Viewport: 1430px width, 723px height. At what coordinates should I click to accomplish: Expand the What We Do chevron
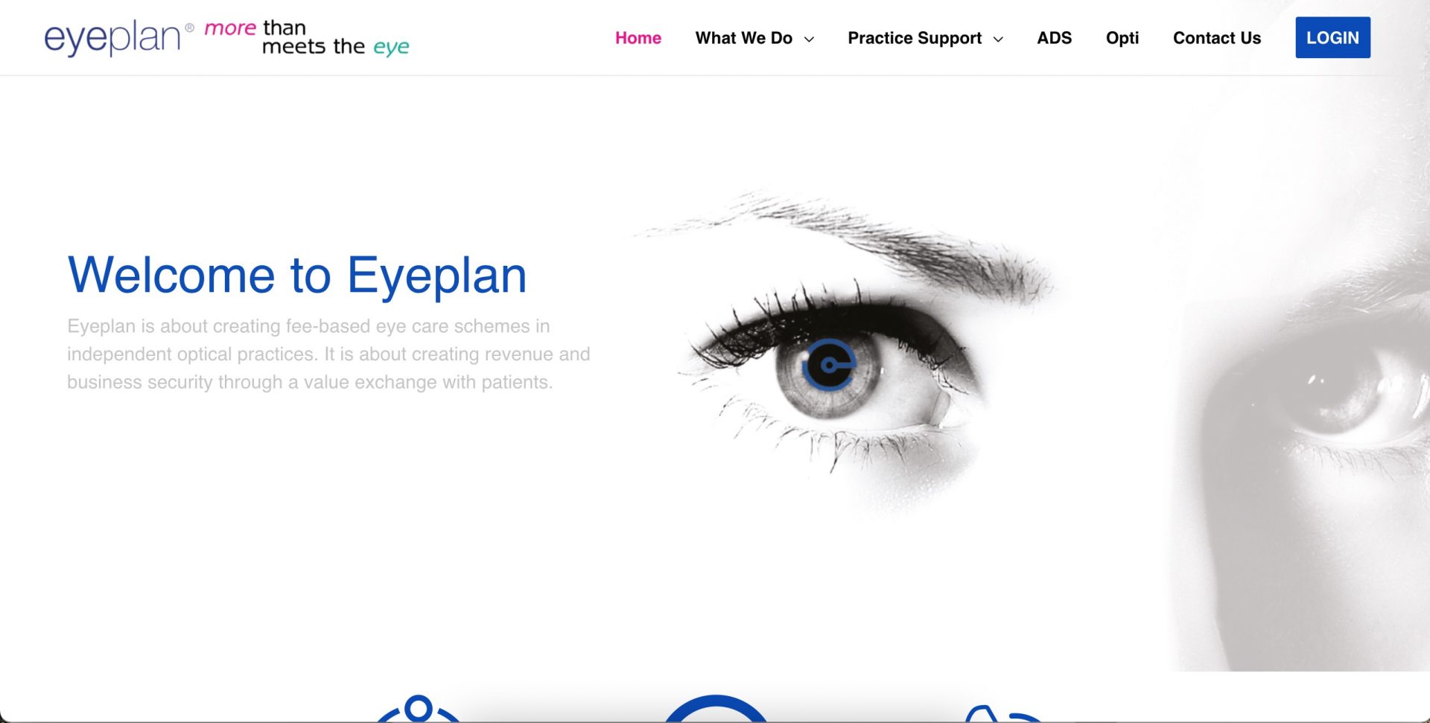[x=809, y=39]
